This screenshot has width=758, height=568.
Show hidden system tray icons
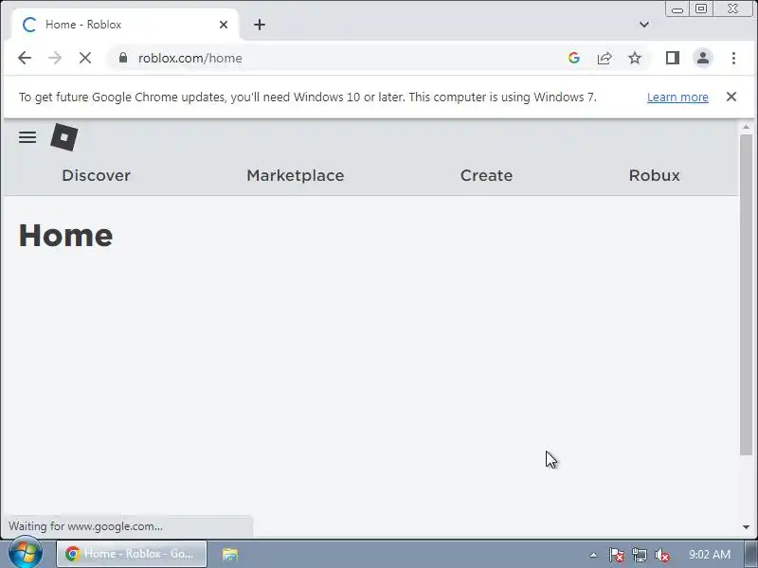click(593, 555)
